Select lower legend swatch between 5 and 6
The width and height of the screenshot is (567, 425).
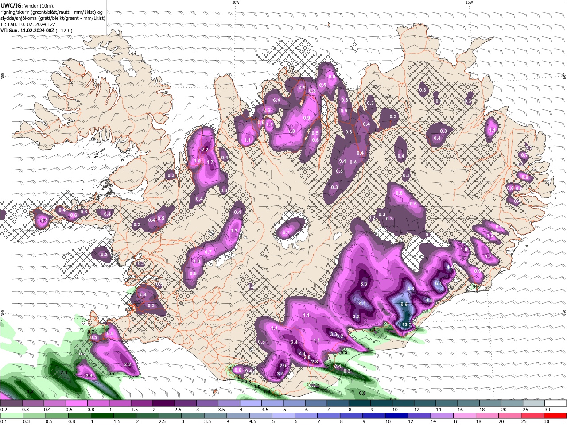pos(283,416)
